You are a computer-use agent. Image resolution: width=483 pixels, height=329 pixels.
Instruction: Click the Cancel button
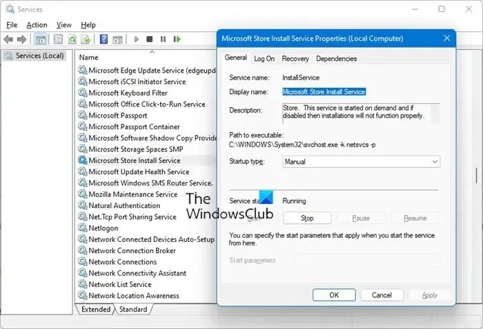coord(382,295)
